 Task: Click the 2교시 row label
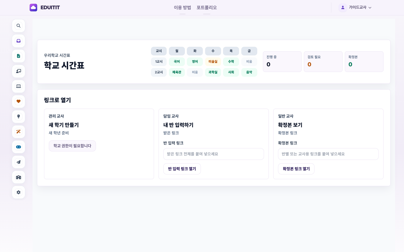159,72
